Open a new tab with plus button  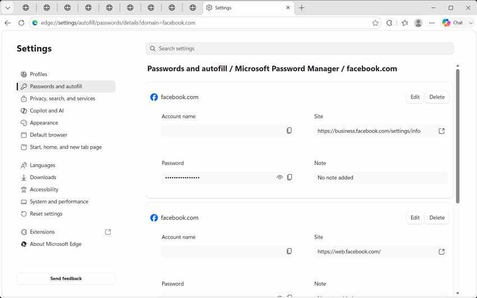301,8
